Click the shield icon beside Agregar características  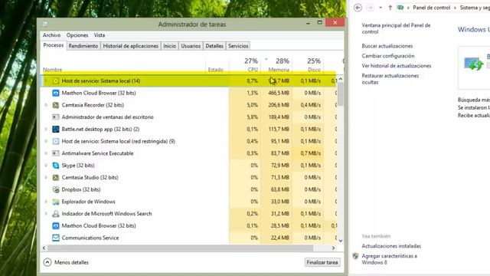pos(355,256)
